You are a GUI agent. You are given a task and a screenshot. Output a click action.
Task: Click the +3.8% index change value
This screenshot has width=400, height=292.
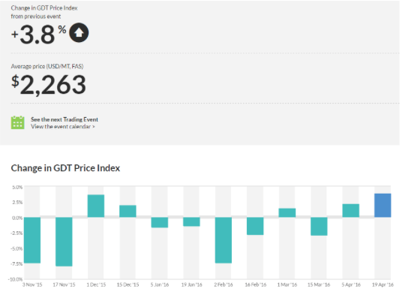point(38,35)
